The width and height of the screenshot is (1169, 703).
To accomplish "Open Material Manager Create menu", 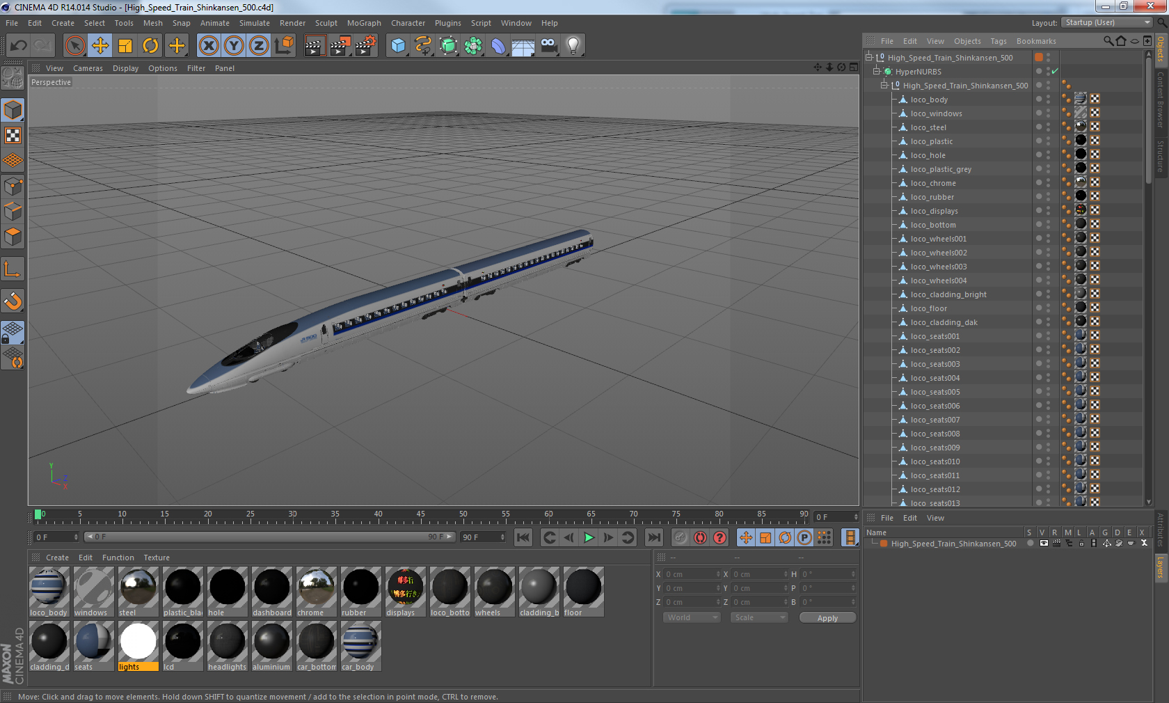I will point(57,558).
